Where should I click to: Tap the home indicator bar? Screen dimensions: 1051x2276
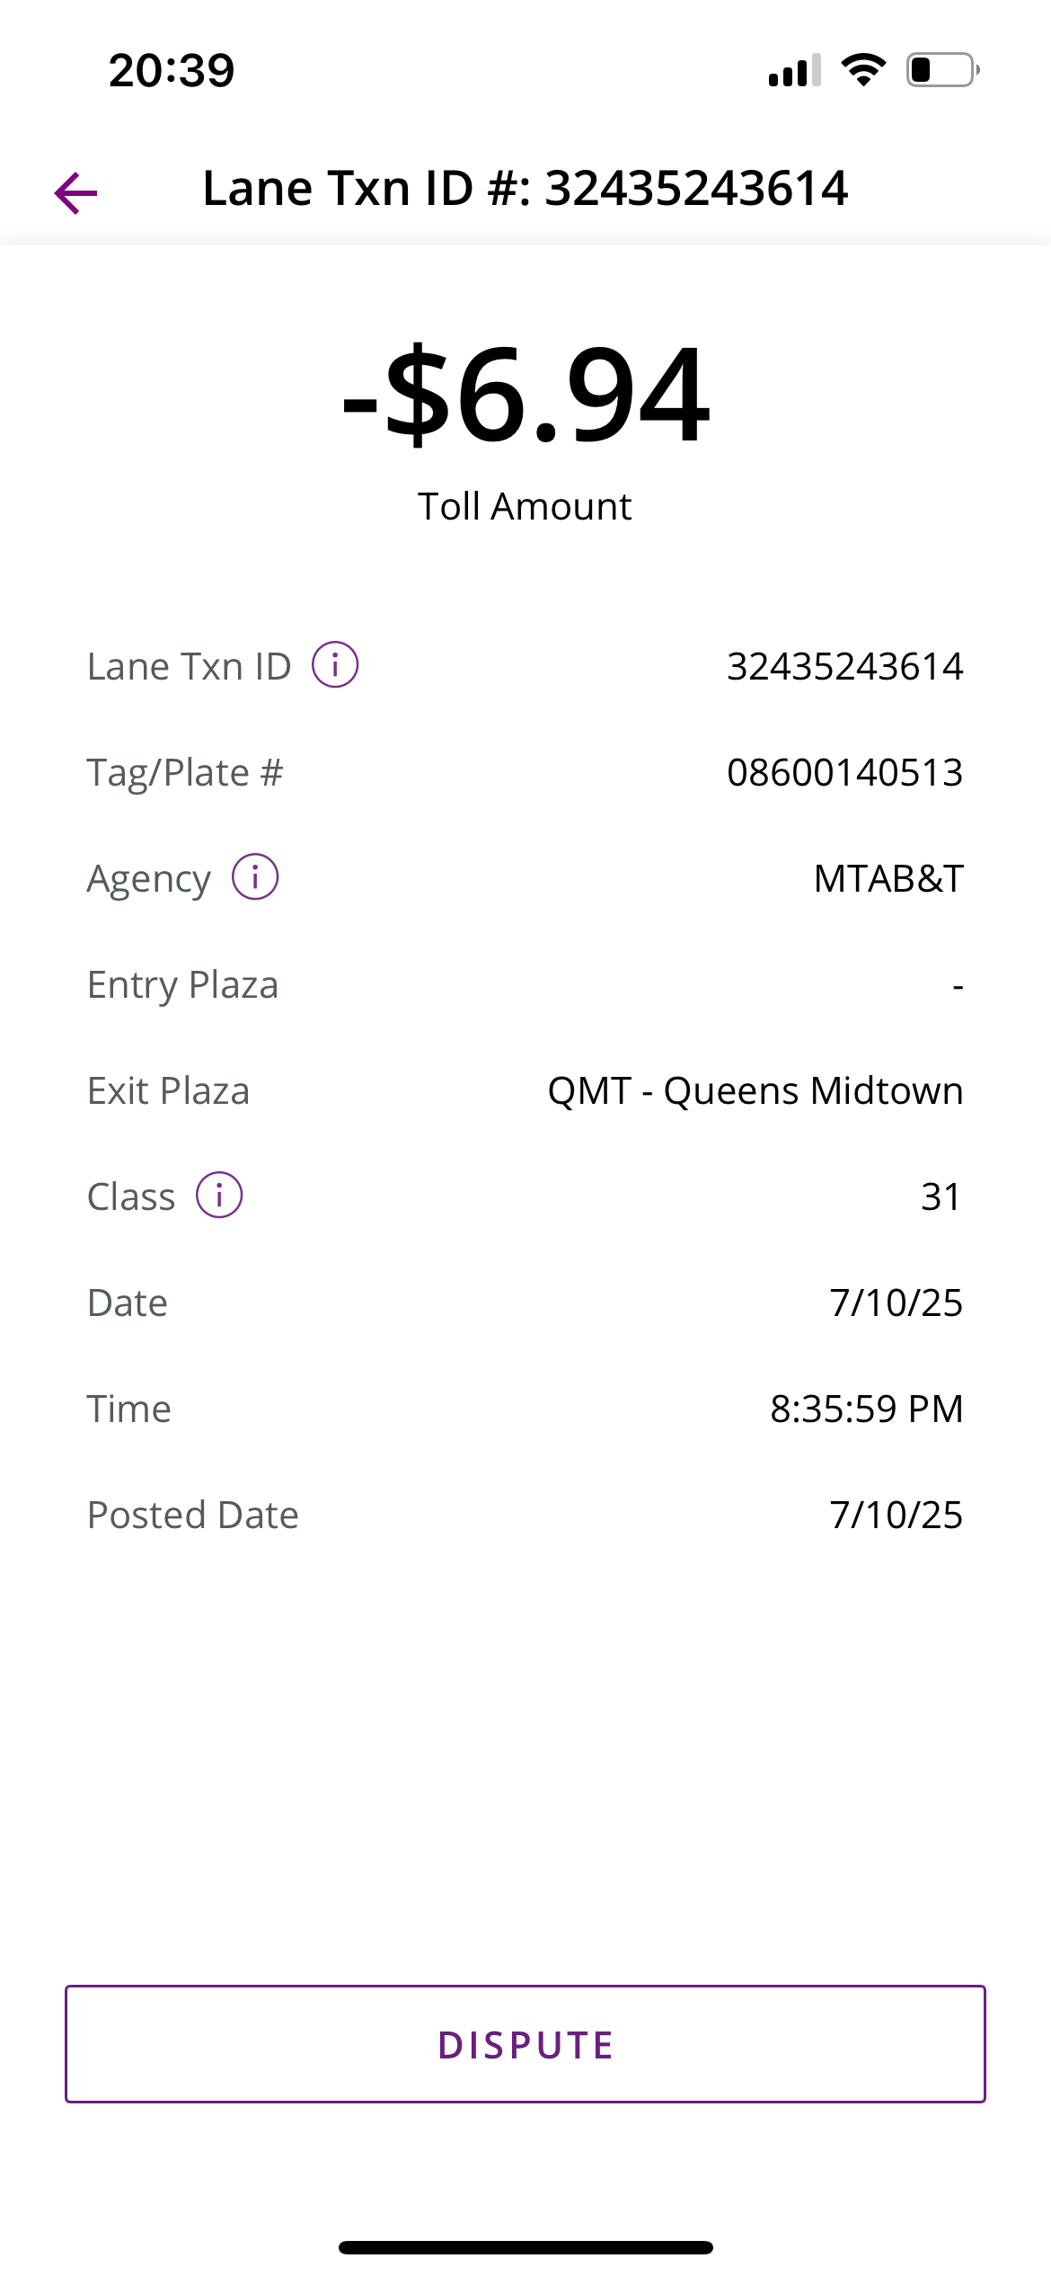coord(525,2247)
